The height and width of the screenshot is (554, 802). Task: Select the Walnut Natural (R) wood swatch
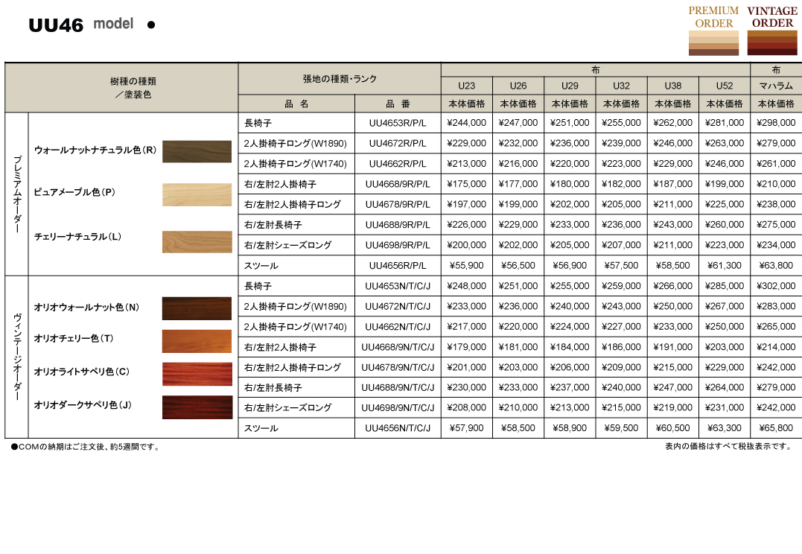click(197, 151)
